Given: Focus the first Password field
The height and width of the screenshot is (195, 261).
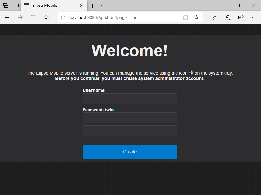Looking at the screenshot, I should pyautogui.click(x=130, y=118).
